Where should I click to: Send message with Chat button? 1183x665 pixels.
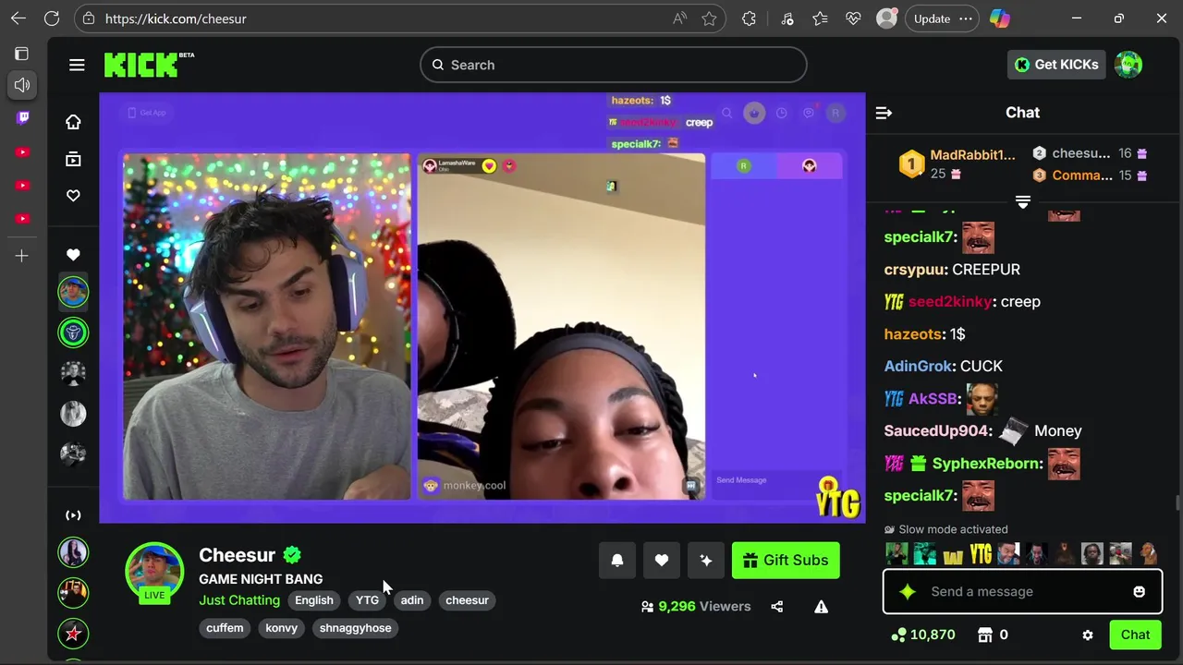[x=1135, y=635]
